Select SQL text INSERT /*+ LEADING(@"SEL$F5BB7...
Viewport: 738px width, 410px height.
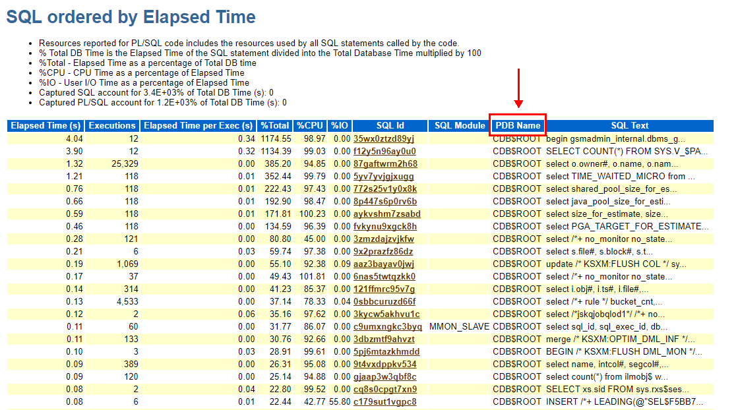pyautogui.click(x=625, y=401)
